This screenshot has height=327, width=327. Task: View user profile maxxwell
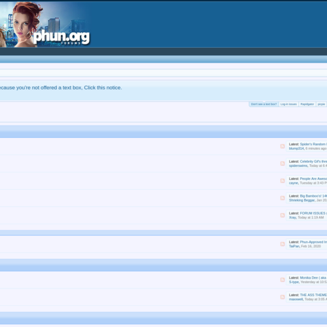coord(296,299)
